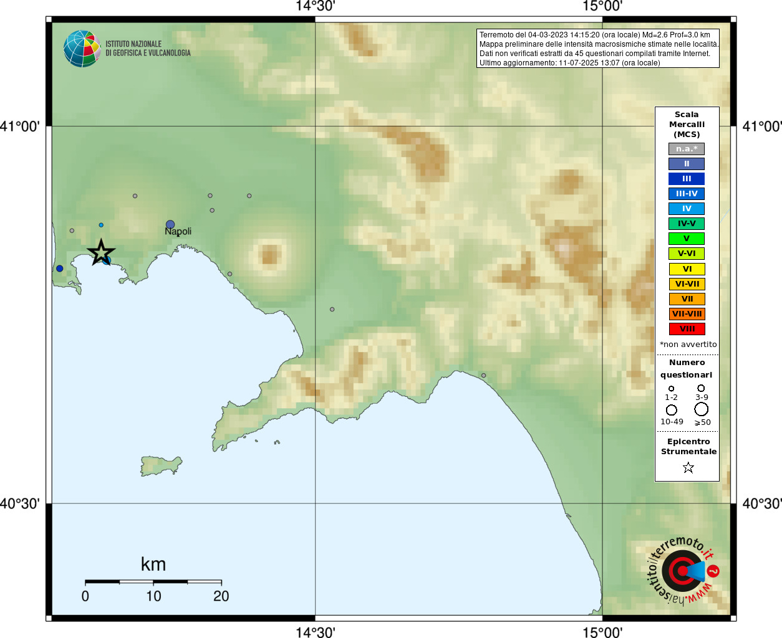Click the Napoli city label

click(178, 232)
